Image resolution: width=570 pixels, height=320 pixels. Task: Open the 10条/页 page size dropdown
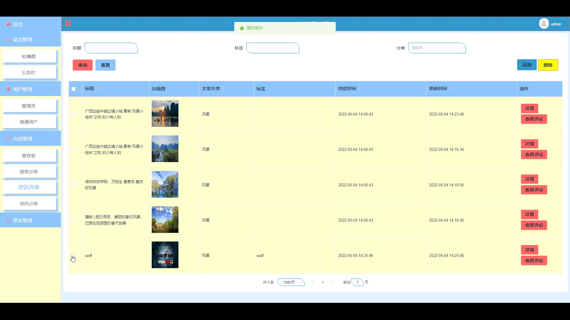point(291,282)
